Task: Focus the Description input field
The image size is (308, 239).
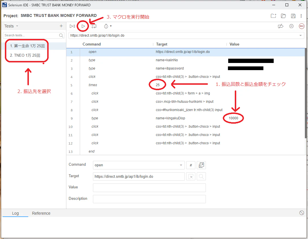Action: click(149, 199)
